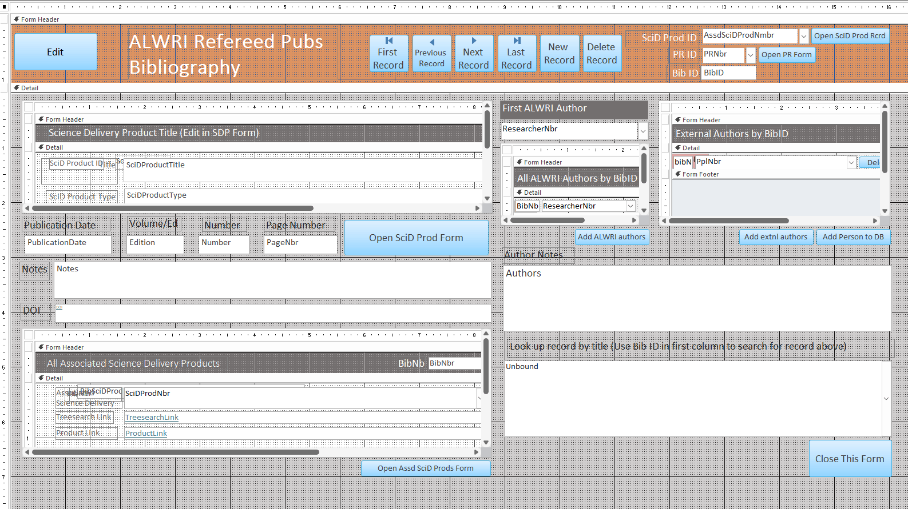The image size is (908, 509).
Task: Click Add Person to DB button
Action: [853, 237]
